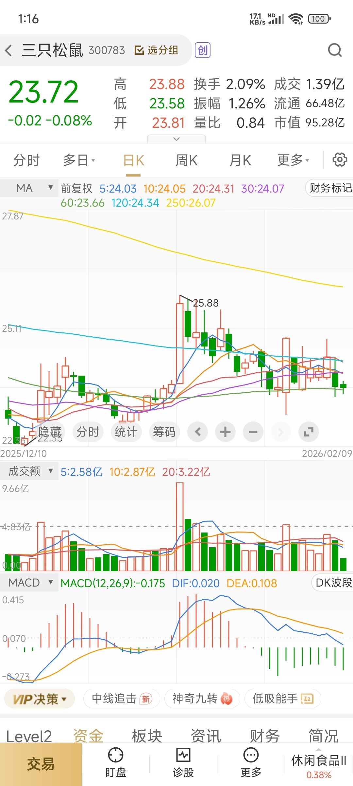Zoom in chart with plus button

click(225, 432)
